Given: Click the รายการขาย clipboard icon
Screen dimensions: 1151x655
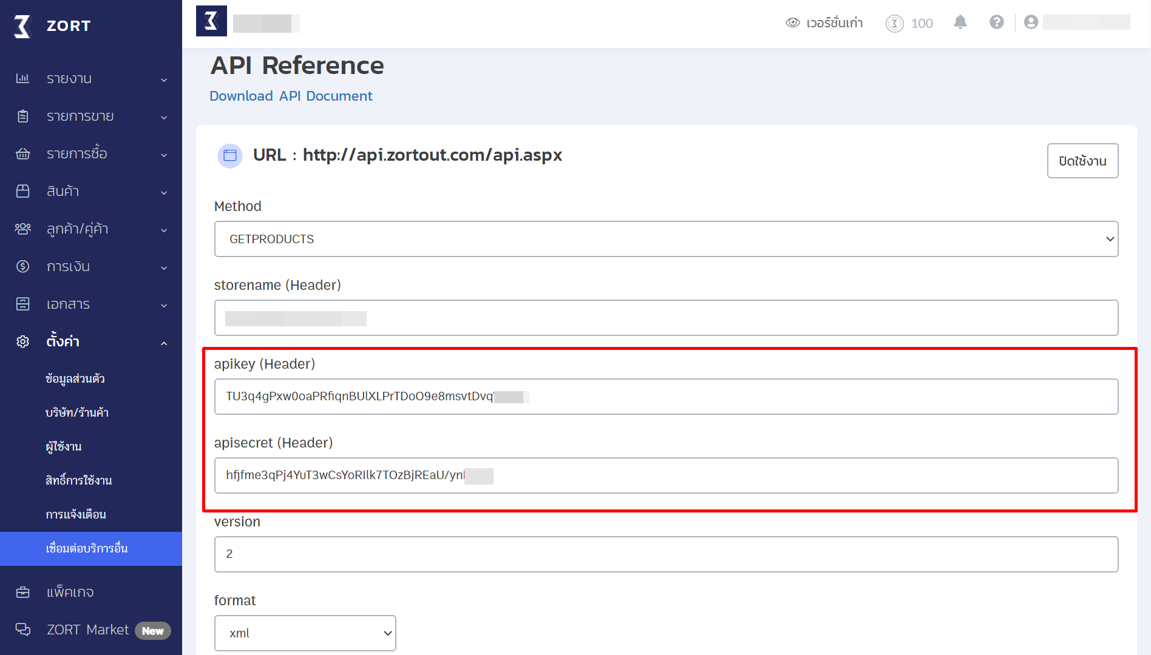Looking at the screenshot, I should coord(22,116).
